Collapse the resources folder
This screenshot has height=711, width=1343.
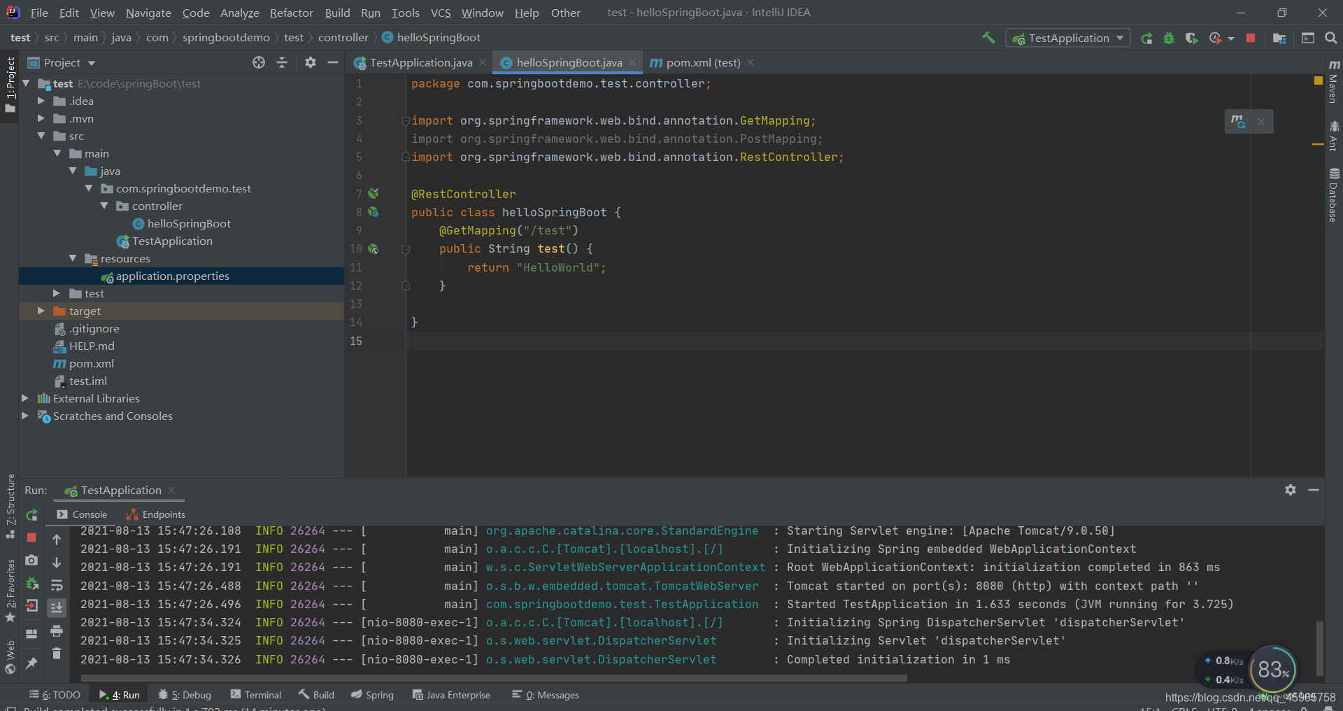[73, 258]
